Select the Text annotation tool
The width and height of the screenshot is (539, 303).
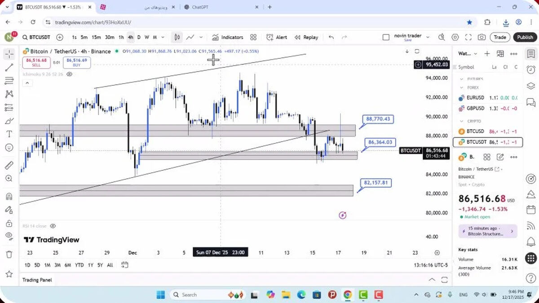[9, 134]
